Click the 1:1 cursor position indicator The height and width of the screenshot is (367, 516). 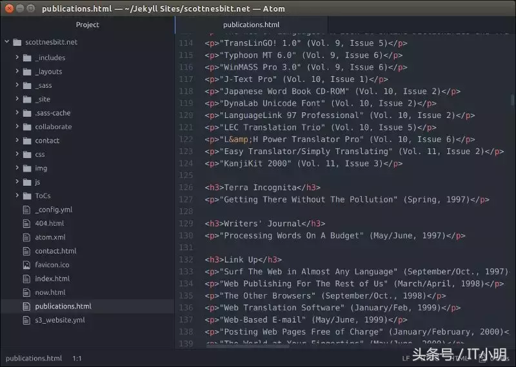click(77, 358)
